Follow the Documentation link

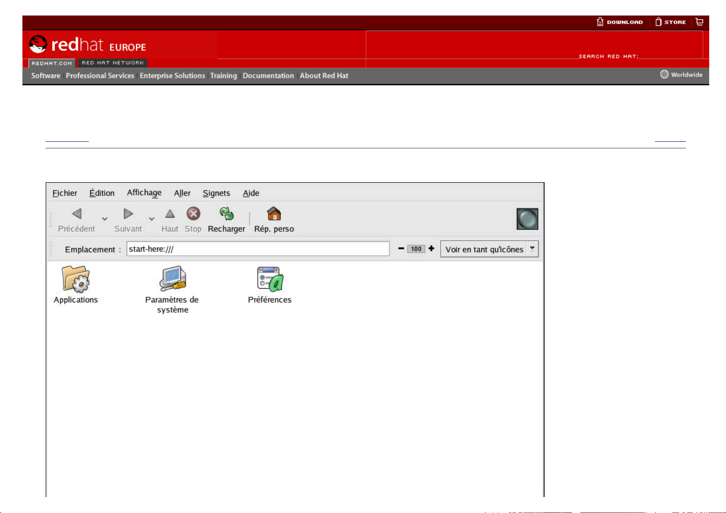268,75
